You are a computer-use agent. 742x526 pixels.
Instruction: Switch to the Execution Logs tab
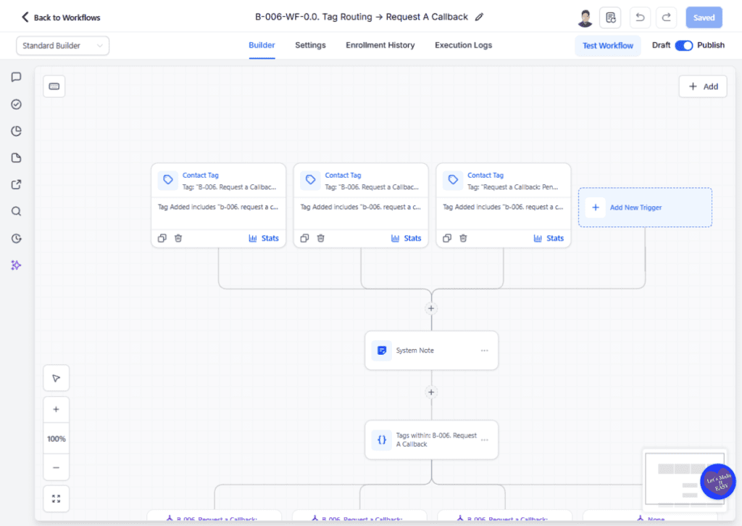(463, 45)
